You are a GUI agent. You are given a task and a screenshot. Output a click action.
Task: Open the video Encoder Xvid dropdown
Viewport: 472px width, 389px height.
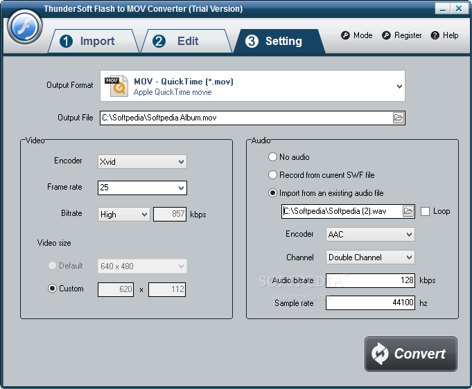point(142,162)
